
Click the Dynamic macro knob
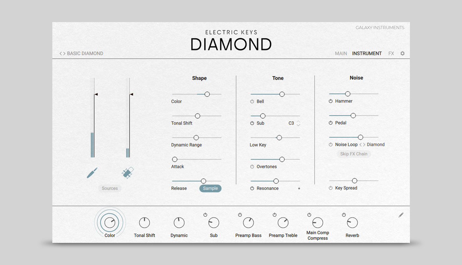[x=179, y=223]
